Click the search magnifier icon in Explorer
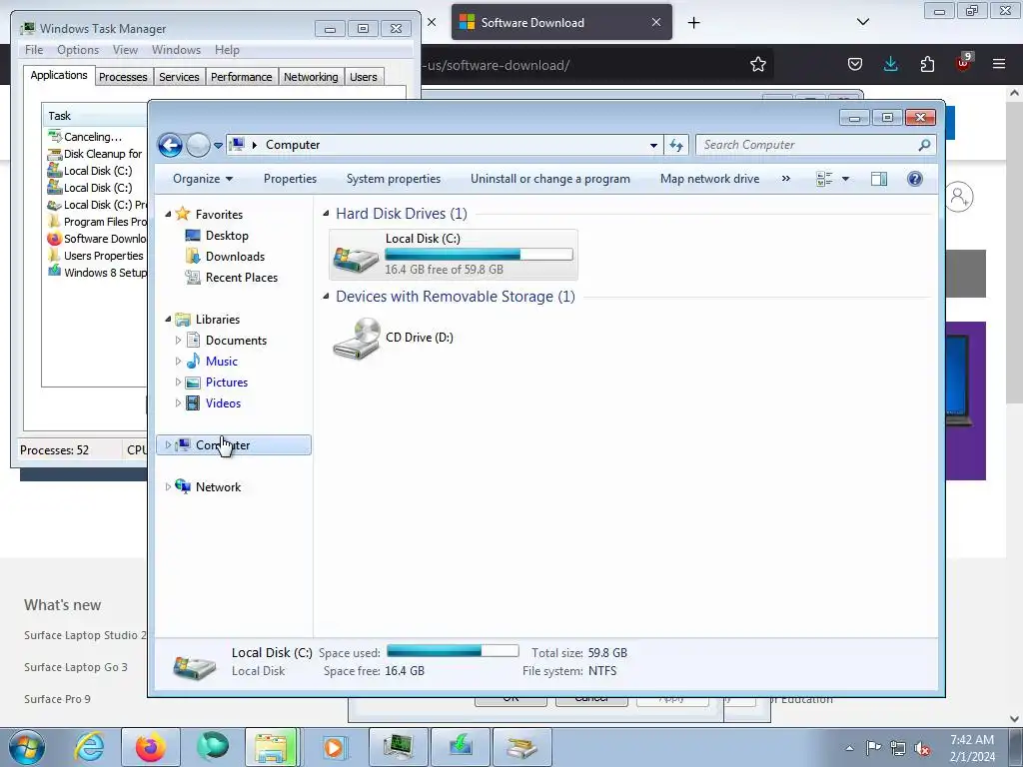Viewport: 1023px width, 767px height. click(x=924, y=145)
